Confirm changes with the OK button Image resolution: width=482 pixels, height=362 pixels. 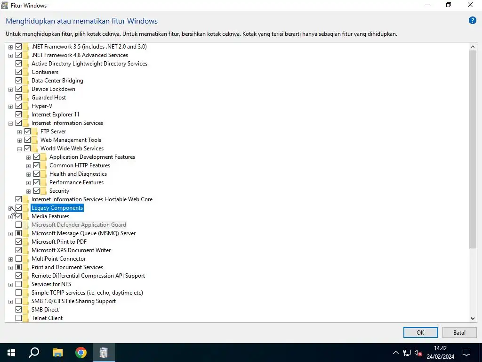coord(420,332)
